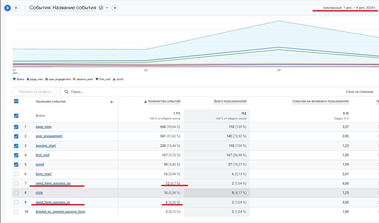Image resolution: width=379 pixels, height=223 pixels.
Task: Click the 541 (31,62 %) event count cell
Action: point(170,136)
